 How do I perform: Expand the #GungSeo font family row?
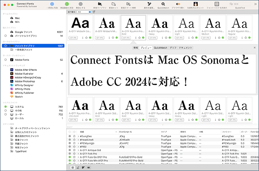click(78, 136)
